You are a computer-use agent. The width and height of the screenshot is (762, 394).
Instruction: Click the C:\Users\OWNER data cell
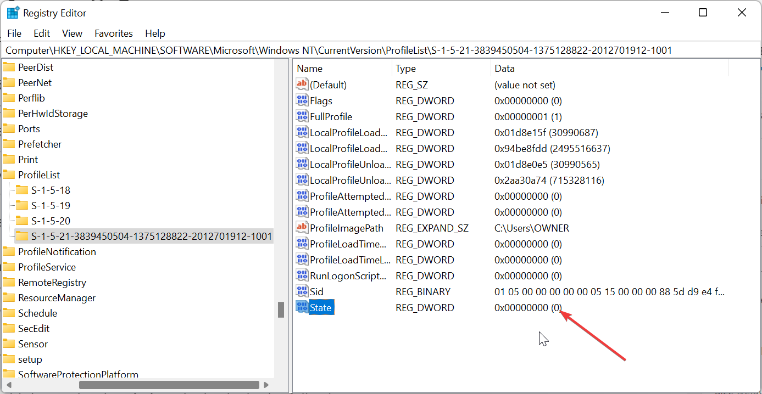[x=532, y=228]
